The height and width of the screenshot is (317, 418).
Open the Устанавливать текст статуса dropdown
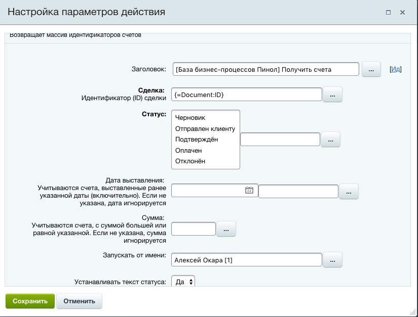183,282
